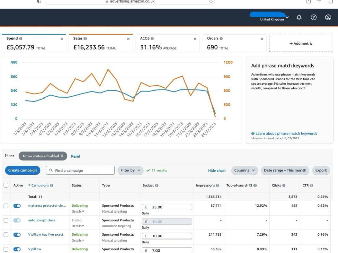Remove the Spend metric card
This screenshot has height=253, width=338.
[62, 39]
